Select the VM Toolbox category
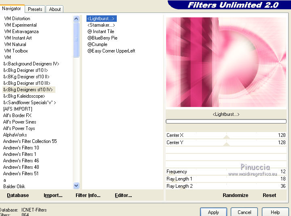This screenshot has width=291, height=216. point(16,51)
